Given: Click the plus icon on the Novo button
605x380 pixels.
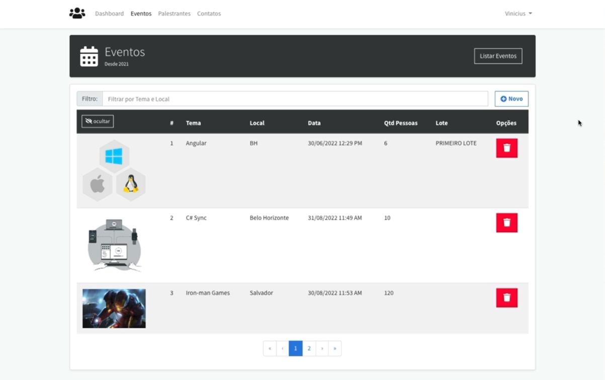Looking at the screenshot, I should [503, 99].
